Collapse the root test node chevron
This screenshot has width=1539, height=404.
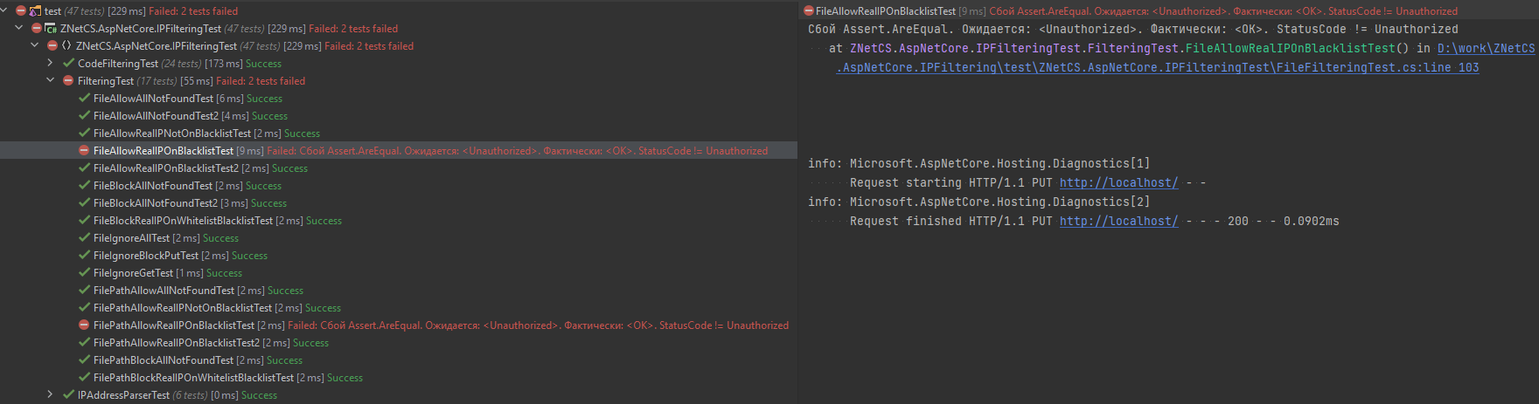[x=4, y=10]
